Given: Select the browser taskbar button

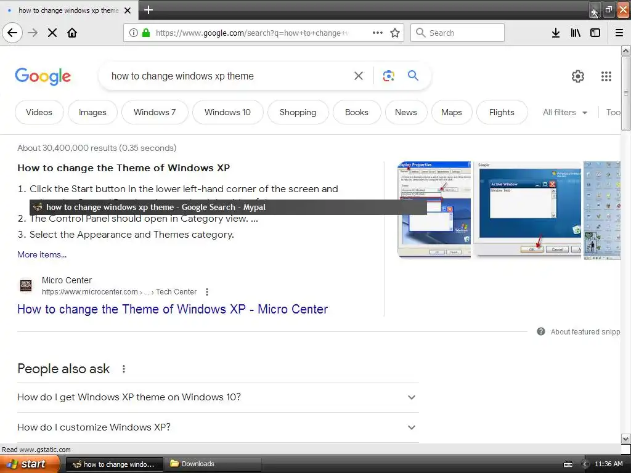Looking at the screenshot, I should (x=114, y=464).
